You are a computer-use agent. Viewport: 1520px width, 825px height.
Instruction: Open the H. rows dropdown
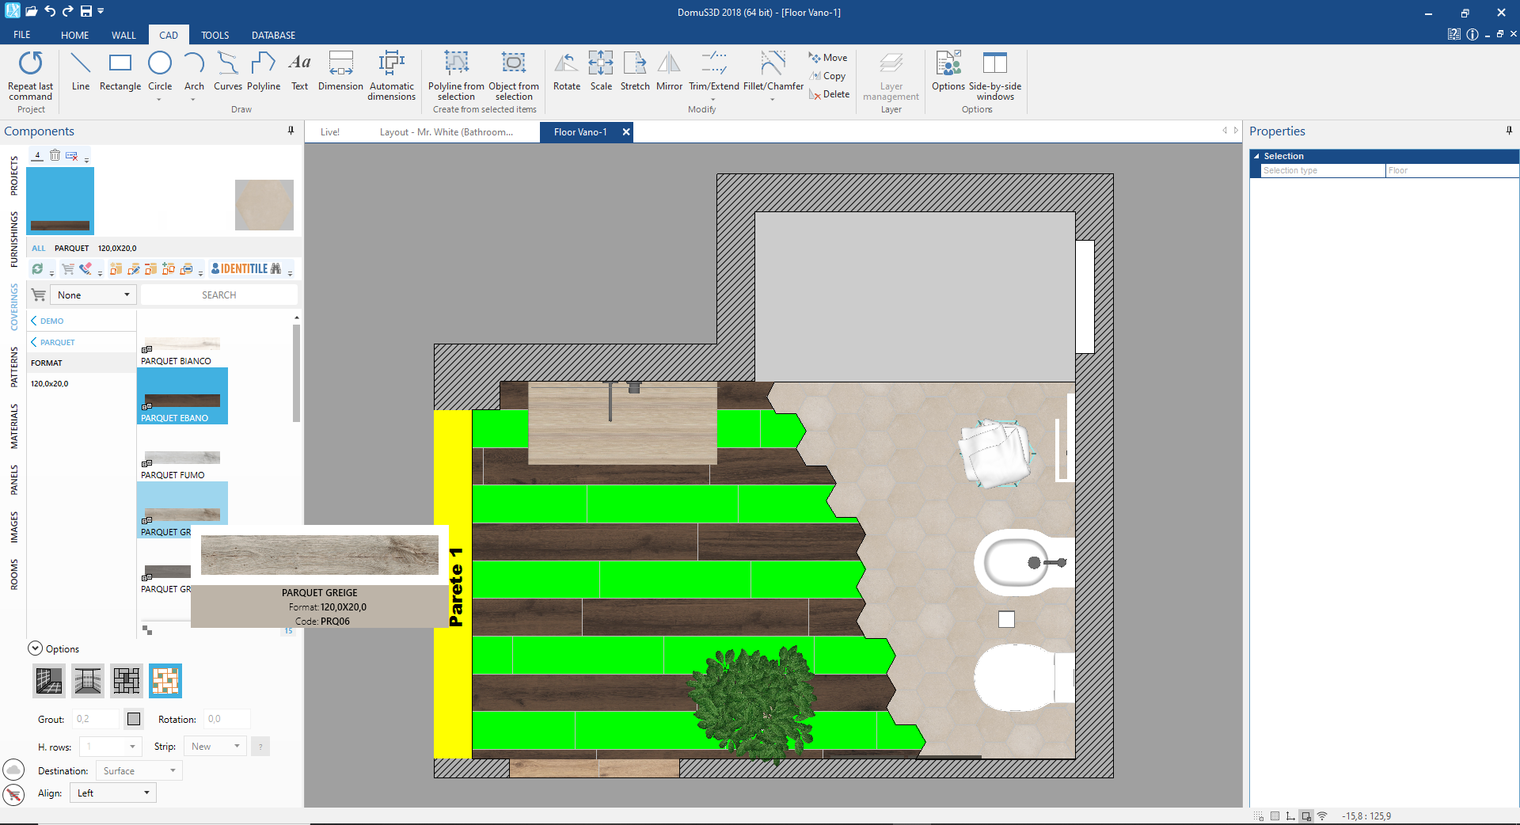point(110,747)
